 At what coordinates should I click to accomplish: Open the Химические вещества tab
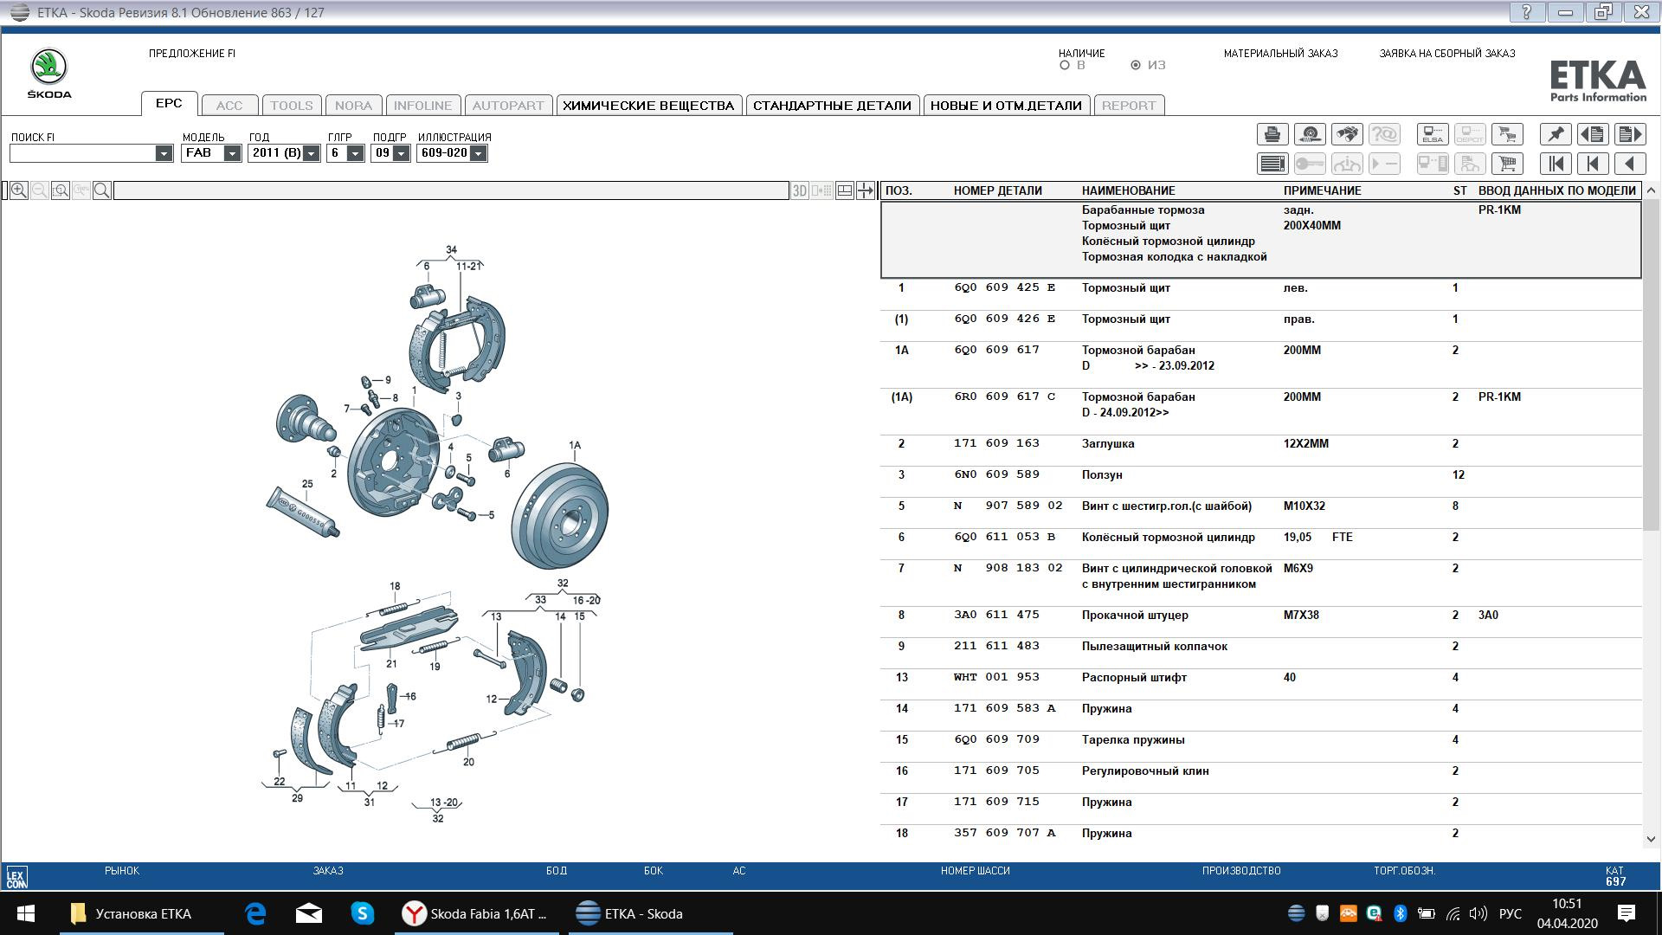[647, 106]
